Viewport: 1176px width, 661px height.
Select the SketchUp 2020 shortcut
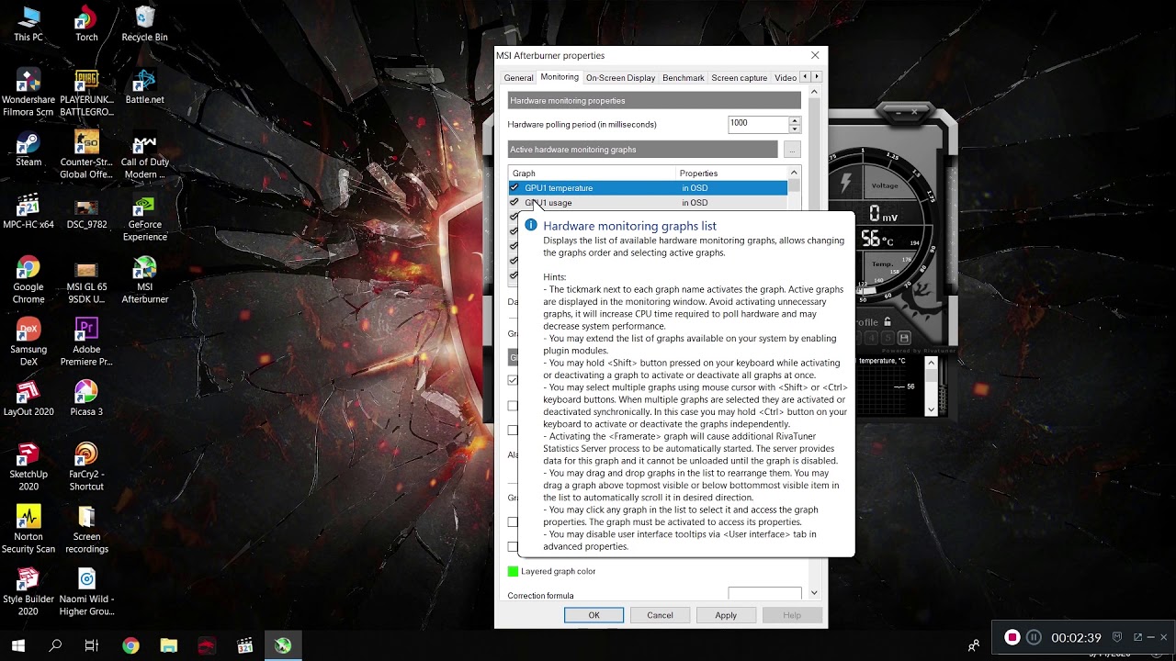pyautogui.click(x=28, y=468)
